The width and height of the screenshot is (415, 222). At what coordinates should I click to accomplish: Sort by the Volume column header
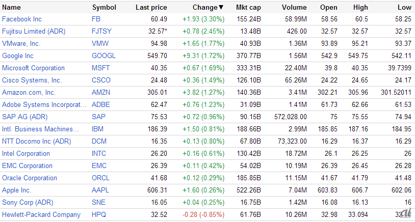(294, 7)
